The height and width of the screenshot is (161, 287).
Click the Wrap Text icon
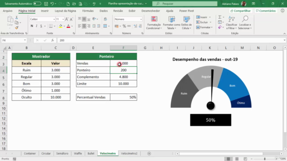click(105, 19)
